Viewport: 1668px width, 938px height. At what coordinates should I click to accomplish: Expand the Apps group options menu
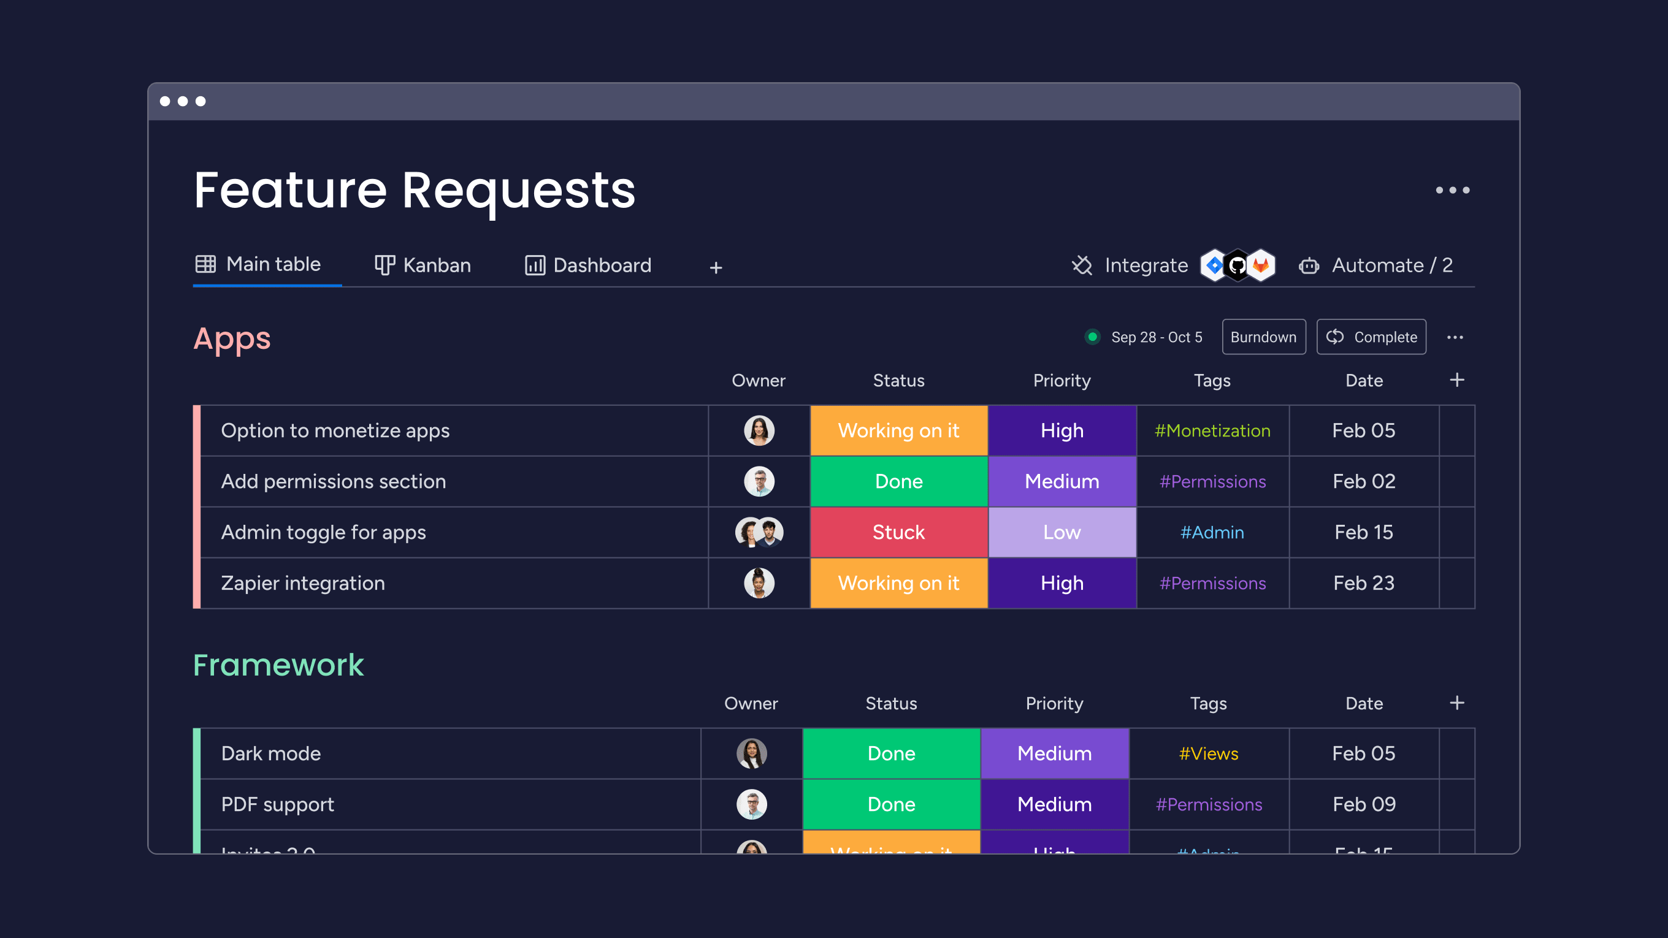pos(1455,337)
